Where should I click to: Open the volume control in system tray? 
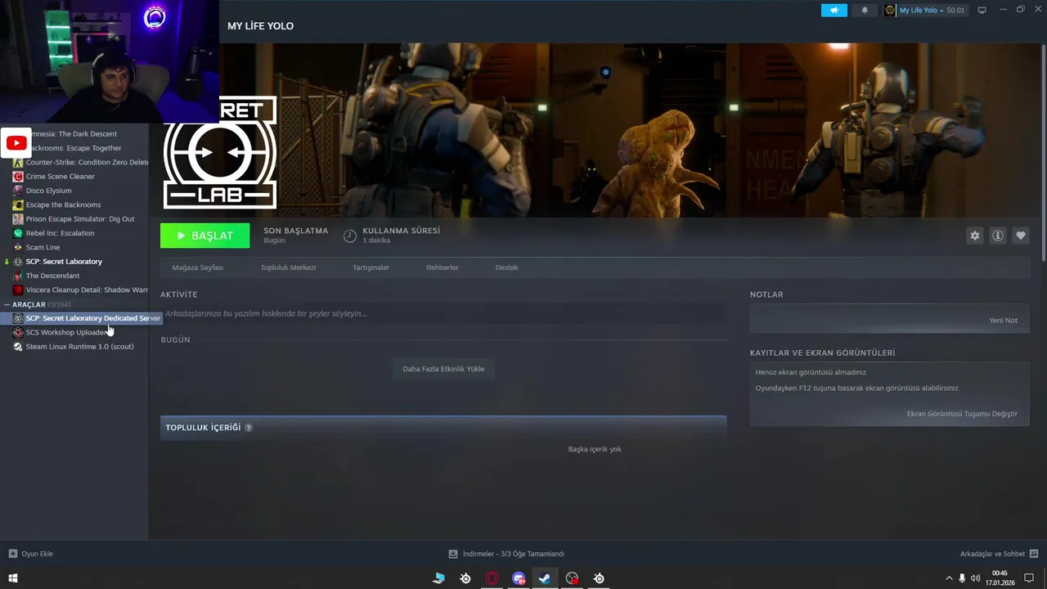pos(975,578)
